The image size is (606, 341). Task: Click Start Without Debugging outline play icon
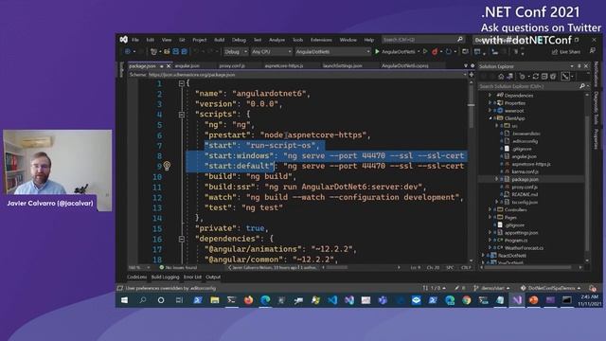coord(425,51)
